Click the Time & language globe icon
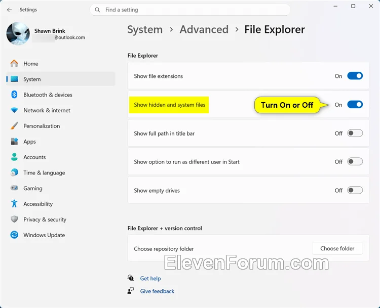This screenshot has width=380, height=308. pyautogui.click(x=14, y=172)
